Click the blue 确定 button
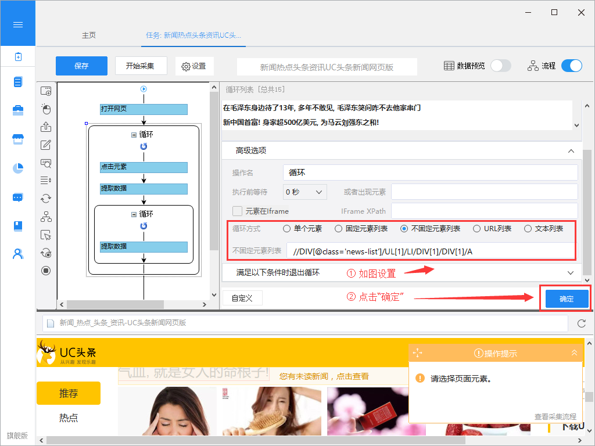Viewport: 595px width, 446px height. pos(566,299)
